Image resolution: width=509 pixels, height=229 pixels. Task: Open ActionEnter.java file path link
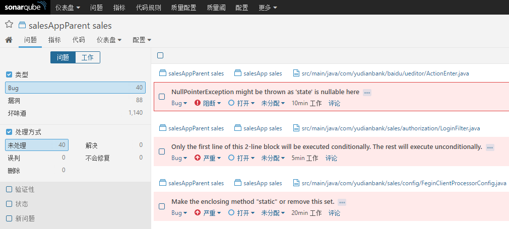(x=386, y=73)
